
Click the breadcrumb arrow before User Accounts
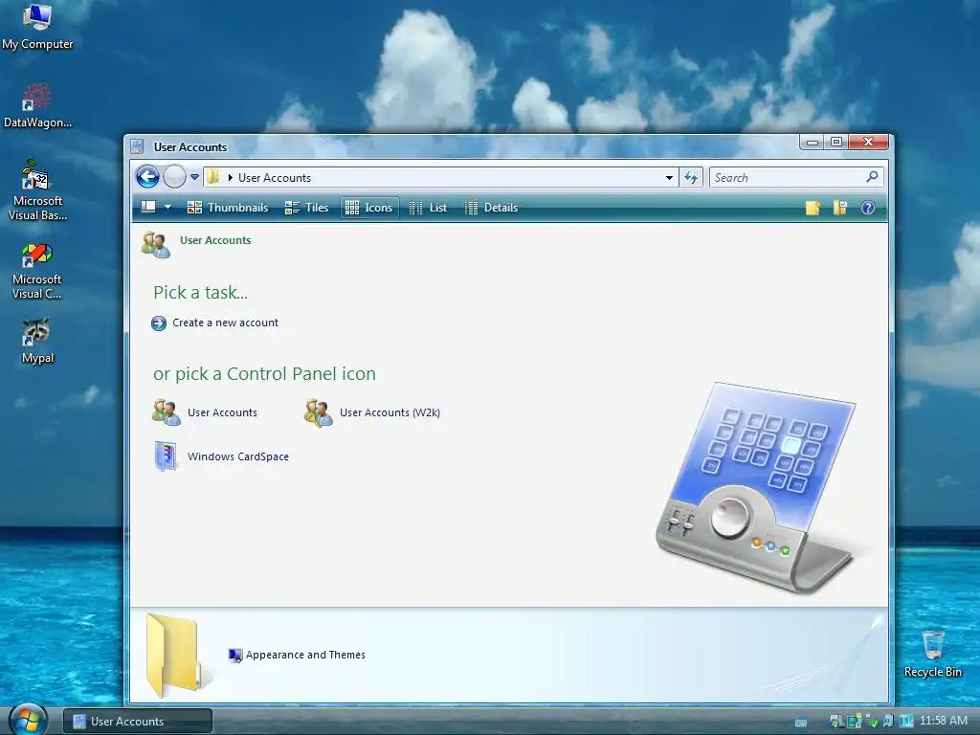pos(231,177)
